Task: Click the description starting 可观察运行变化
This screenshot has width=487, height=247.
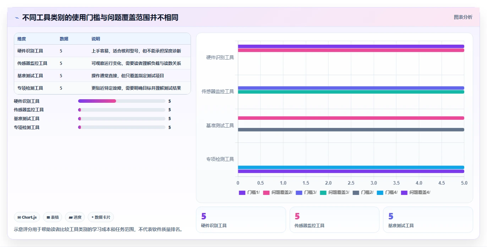Action: [136, 63]
